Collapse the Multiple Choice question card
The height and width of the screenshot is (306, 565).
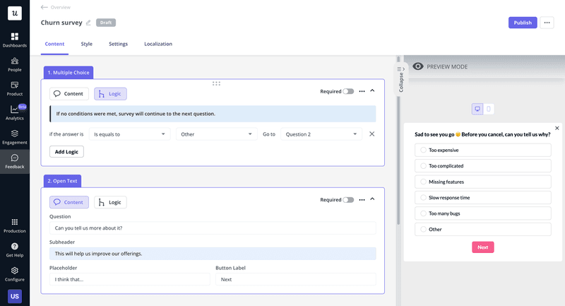[x=373, y=91]
